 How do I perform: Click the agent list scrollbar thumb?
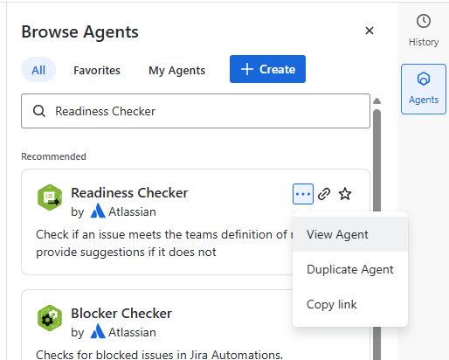tap(377, 160)
